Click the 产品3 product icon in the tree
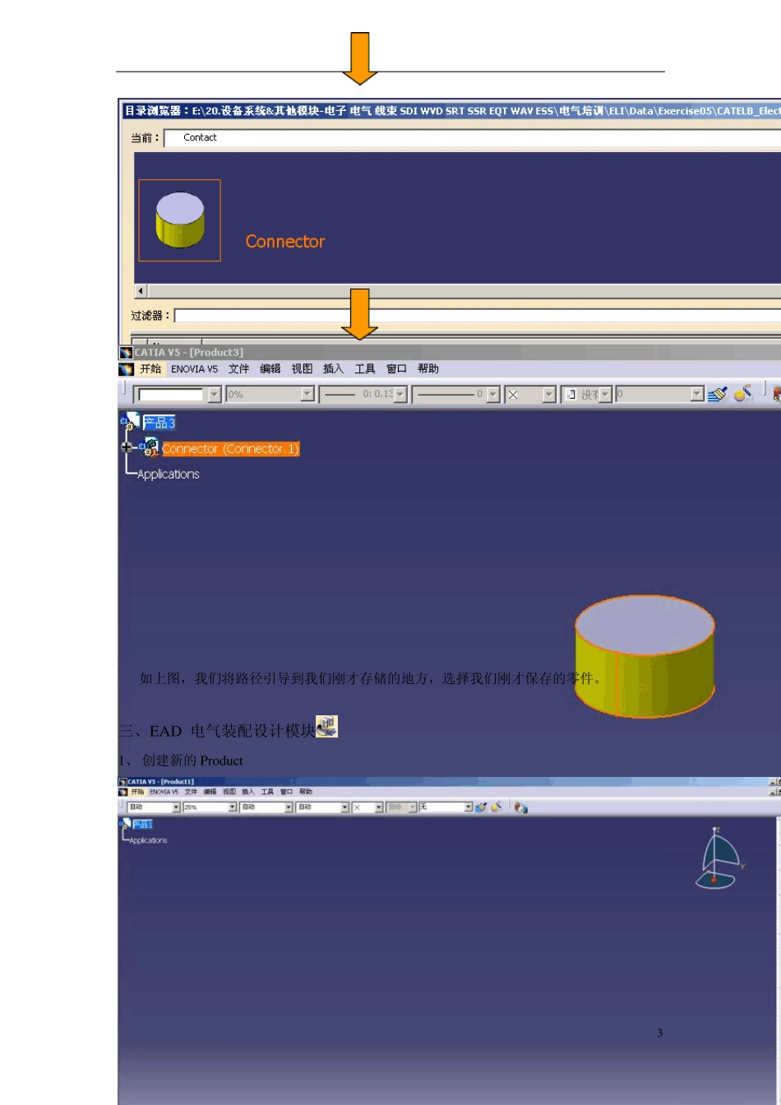The width and height of the screenshot is (781, 1105). point(130,423)
